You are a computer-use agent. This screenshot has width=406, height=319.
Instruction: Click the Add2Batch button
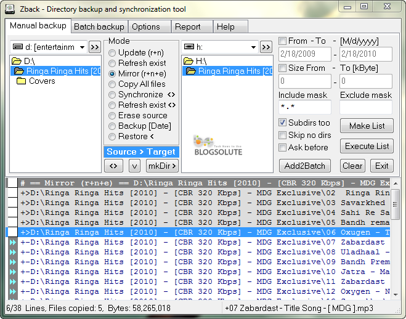pos(305,166)
